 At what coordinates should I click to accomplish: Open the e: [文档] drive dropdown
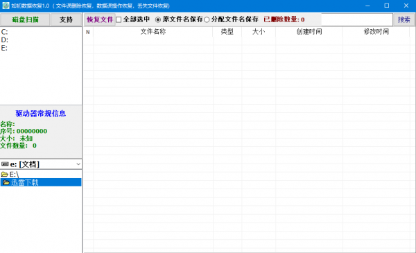pyautogui.click(x=41, y=164)
